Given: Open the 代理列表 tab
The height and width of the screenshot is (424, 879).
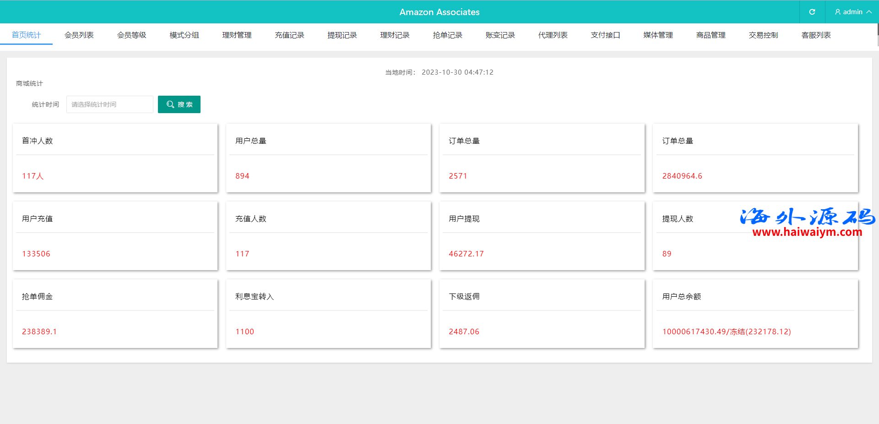Looking at the screenshot, I should pos(553,35).
